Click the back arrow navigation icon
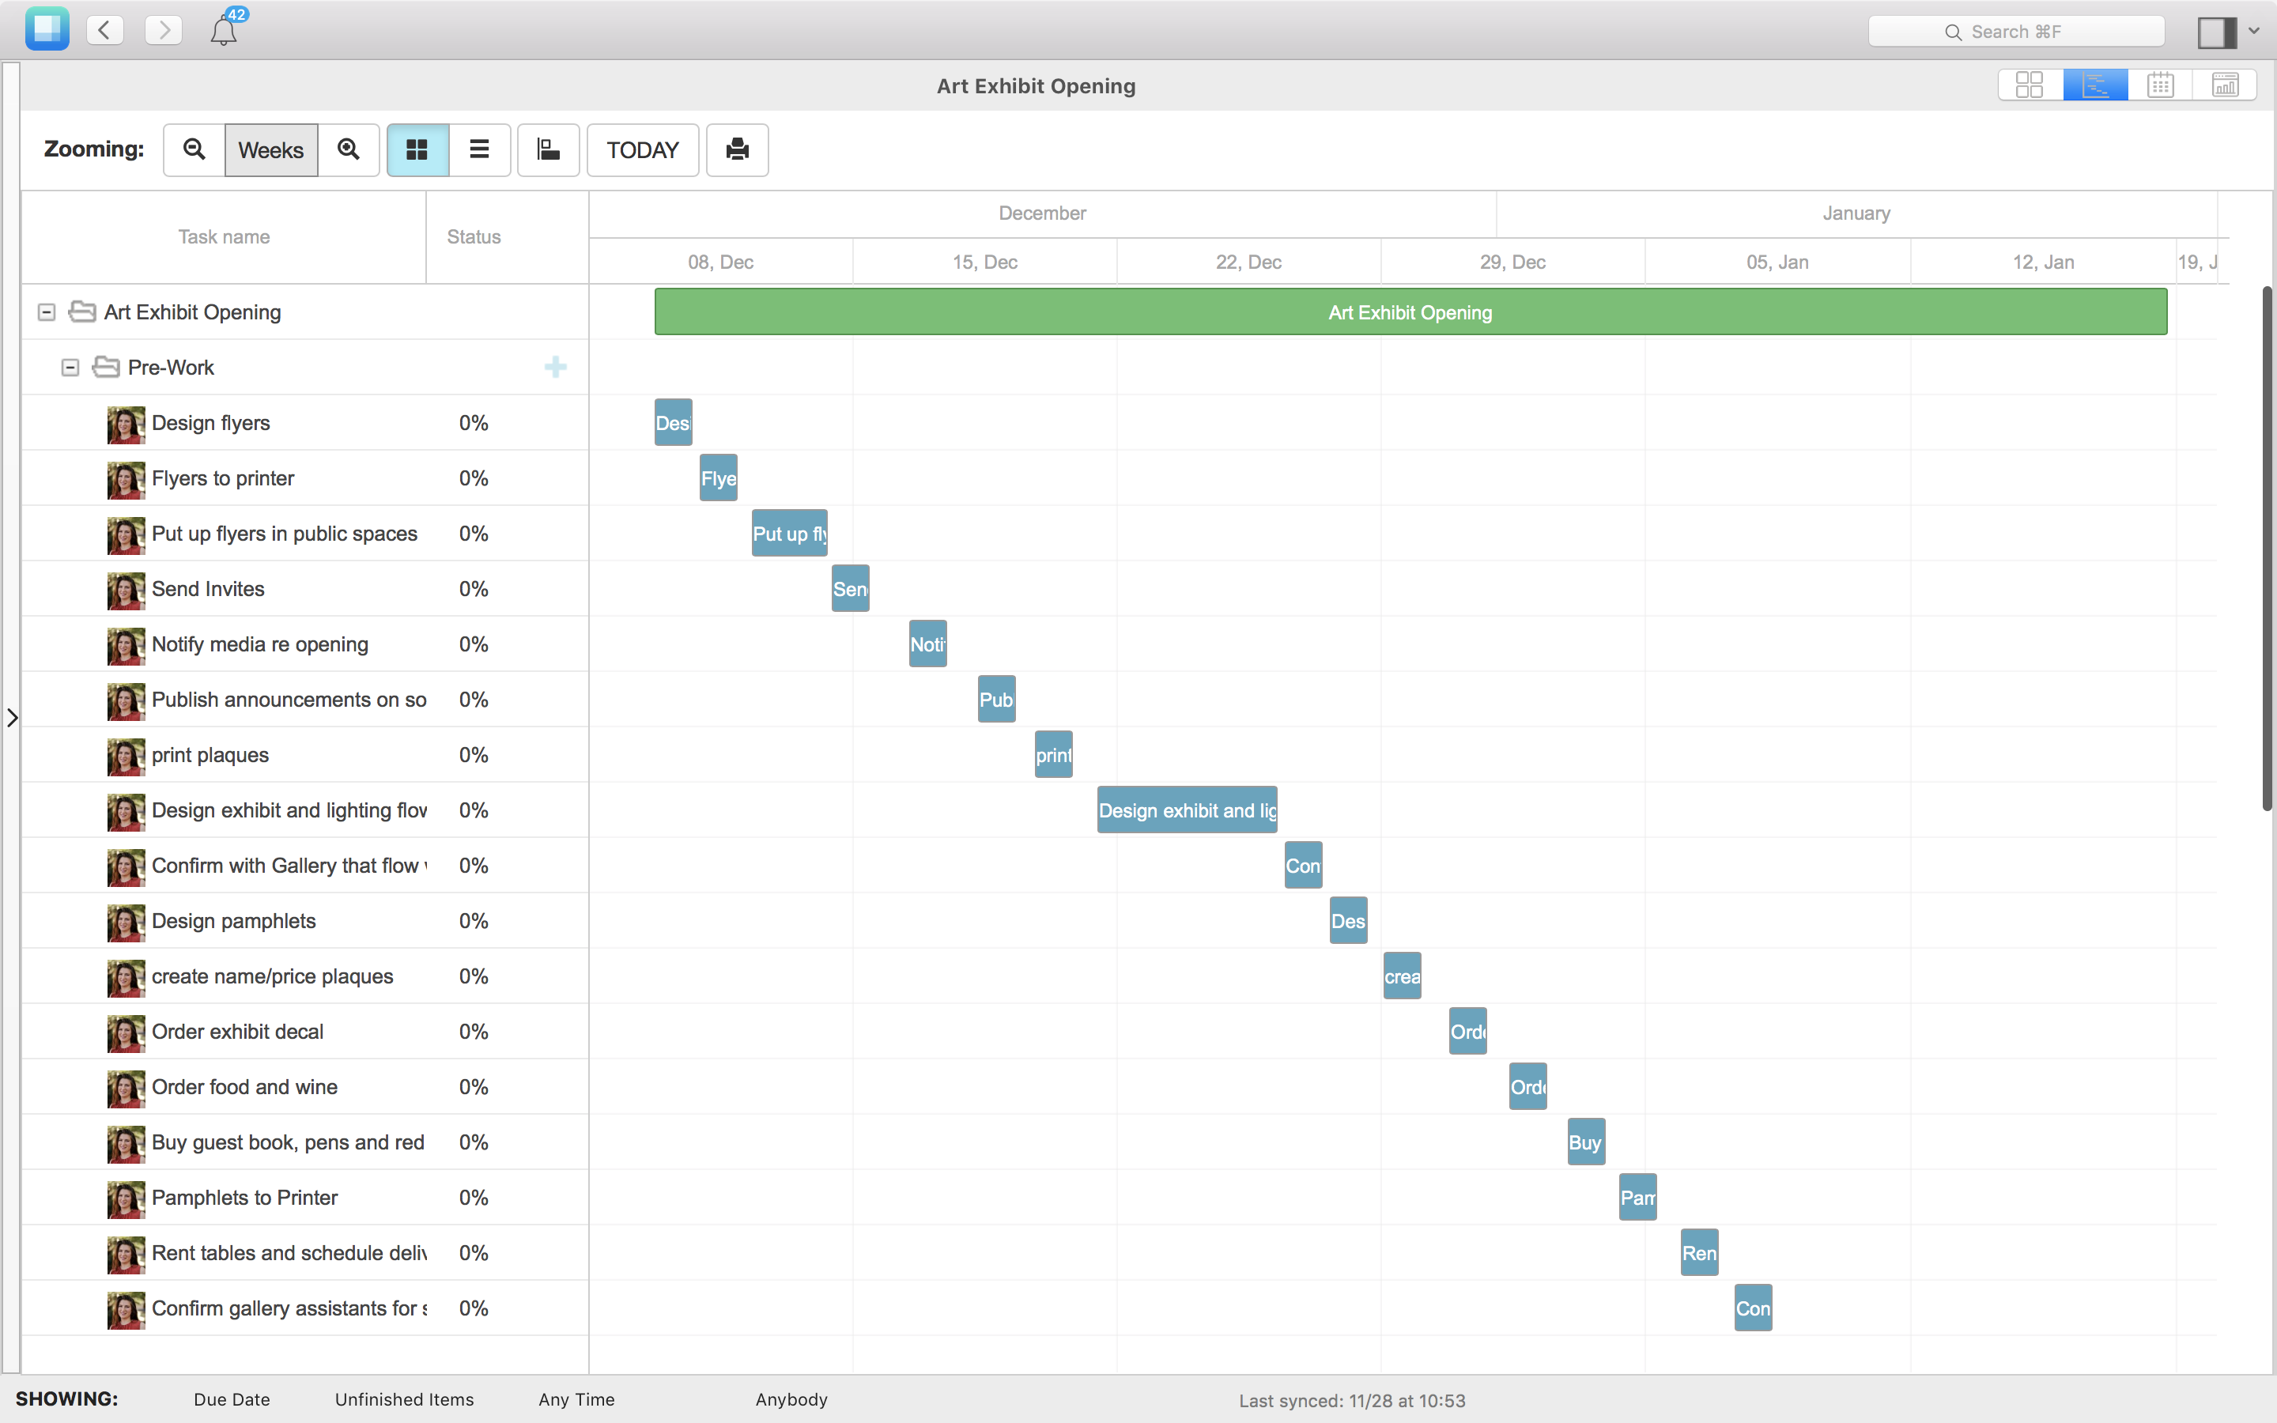Image resolution: width=2277 pixels, height=1423 pixels. point(104,29)
